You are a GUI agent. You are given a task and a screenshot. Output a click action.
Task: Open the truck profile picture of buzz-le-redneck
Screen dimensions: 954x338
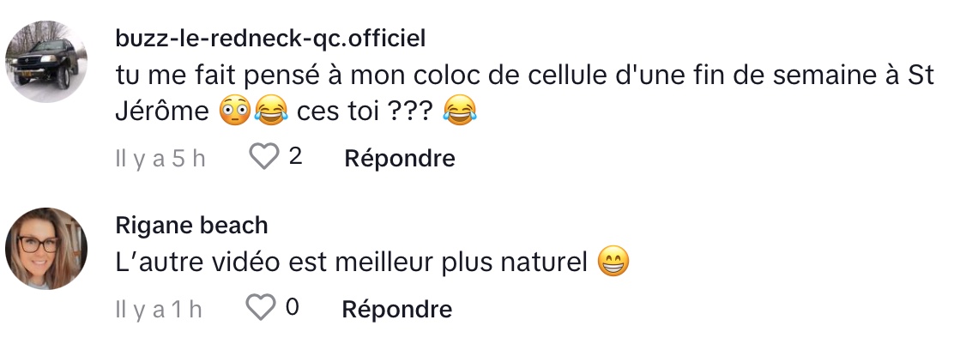pyautogui.click(x=46, y=62)
